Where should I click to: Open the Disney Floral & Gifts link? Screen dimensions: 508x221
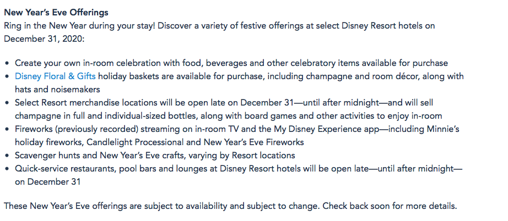(x=55, y=76)
